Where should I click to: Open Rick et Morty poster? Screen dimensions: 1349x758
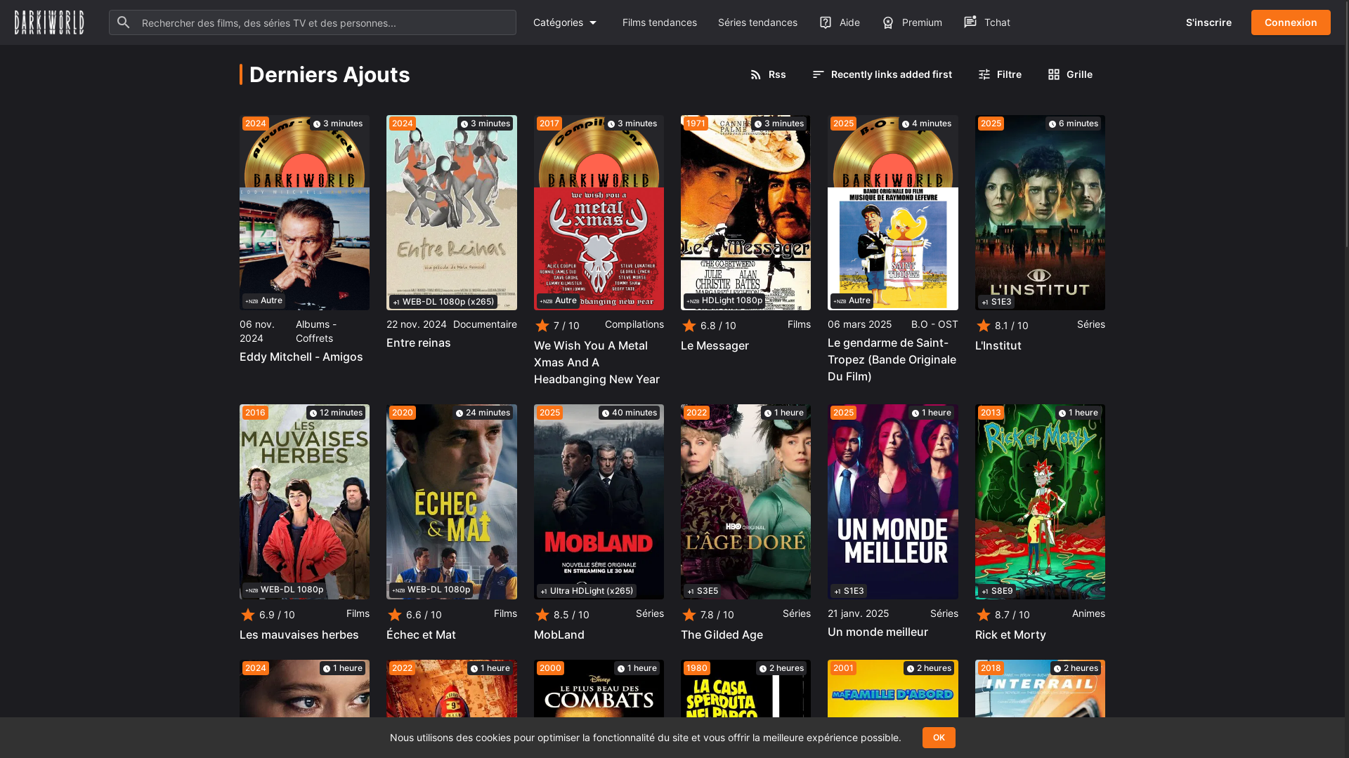pyautogui.click(x=1040, y=502)
